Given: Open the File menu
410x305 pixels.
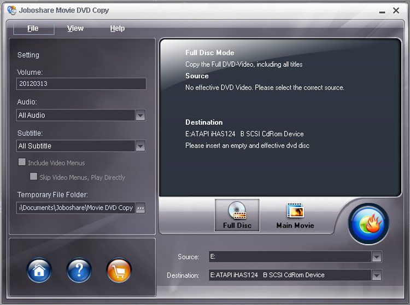Looking at the screenshot, I should (x=33, y=28).
